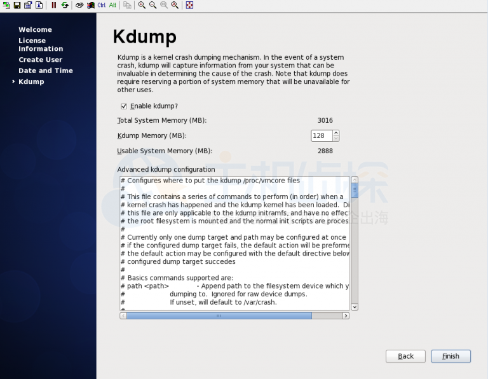488x379 pixels.
Task: Click the 'Kdump Memory (MB):' label
Action: [x=152, y=136]
